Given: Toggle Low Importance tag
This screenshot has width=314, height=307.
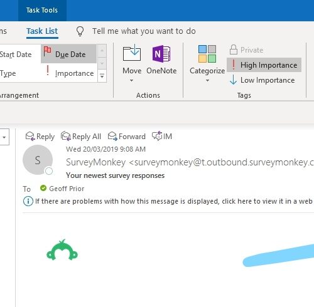Looking at the screenshot, I should (263, 80).
